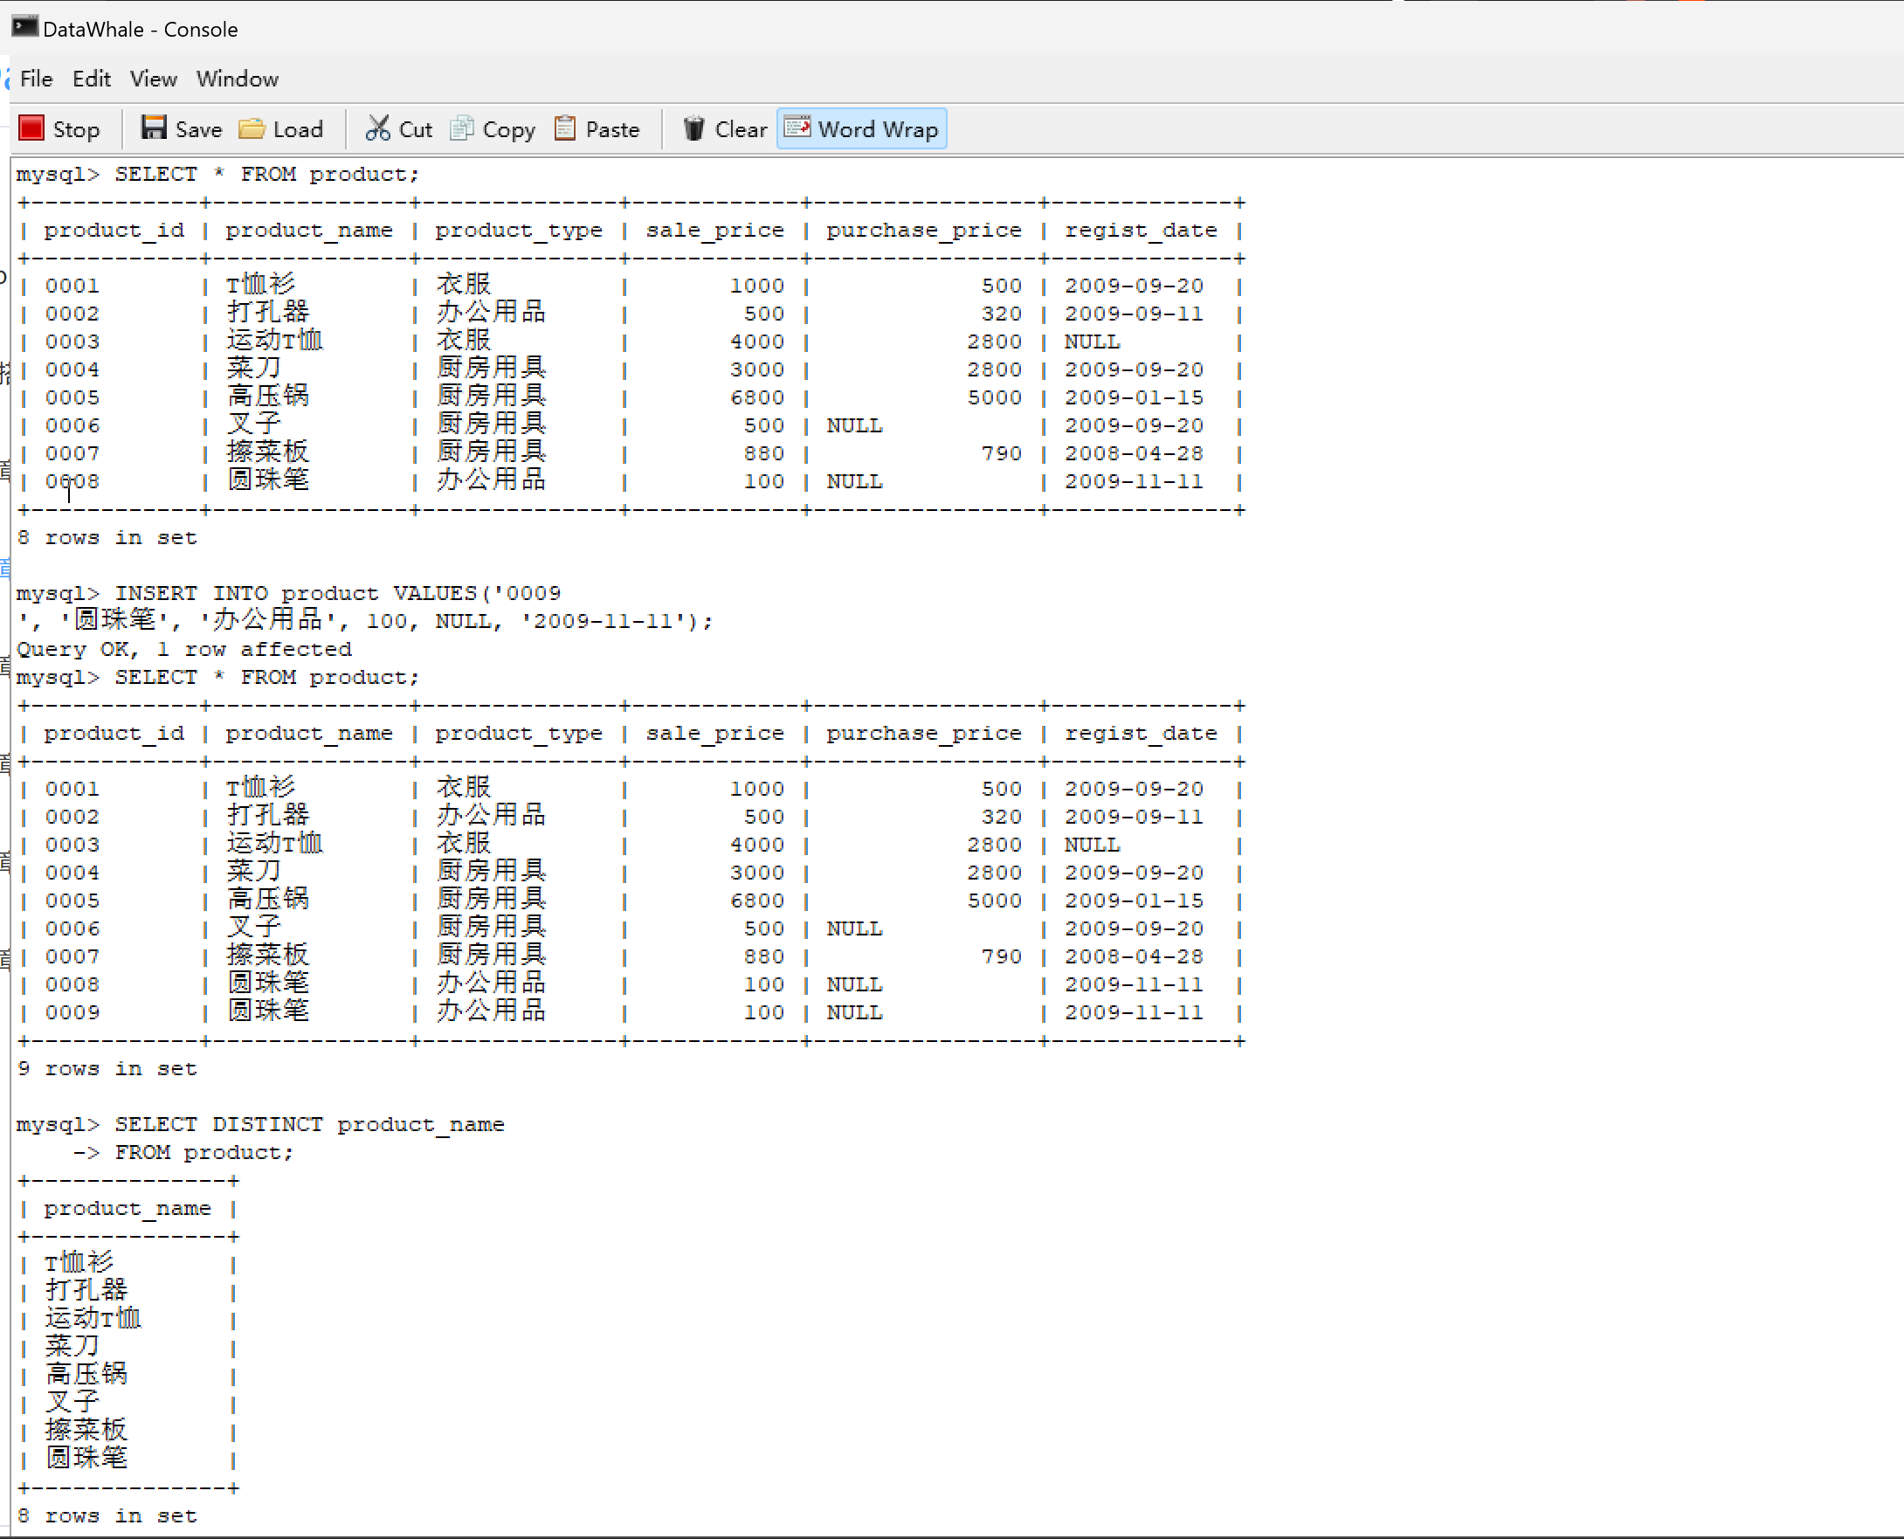The height and width of the screenshot is (1539, 1904).
Task: Click the red Stop icon
Action: click(x=31, y=128)
